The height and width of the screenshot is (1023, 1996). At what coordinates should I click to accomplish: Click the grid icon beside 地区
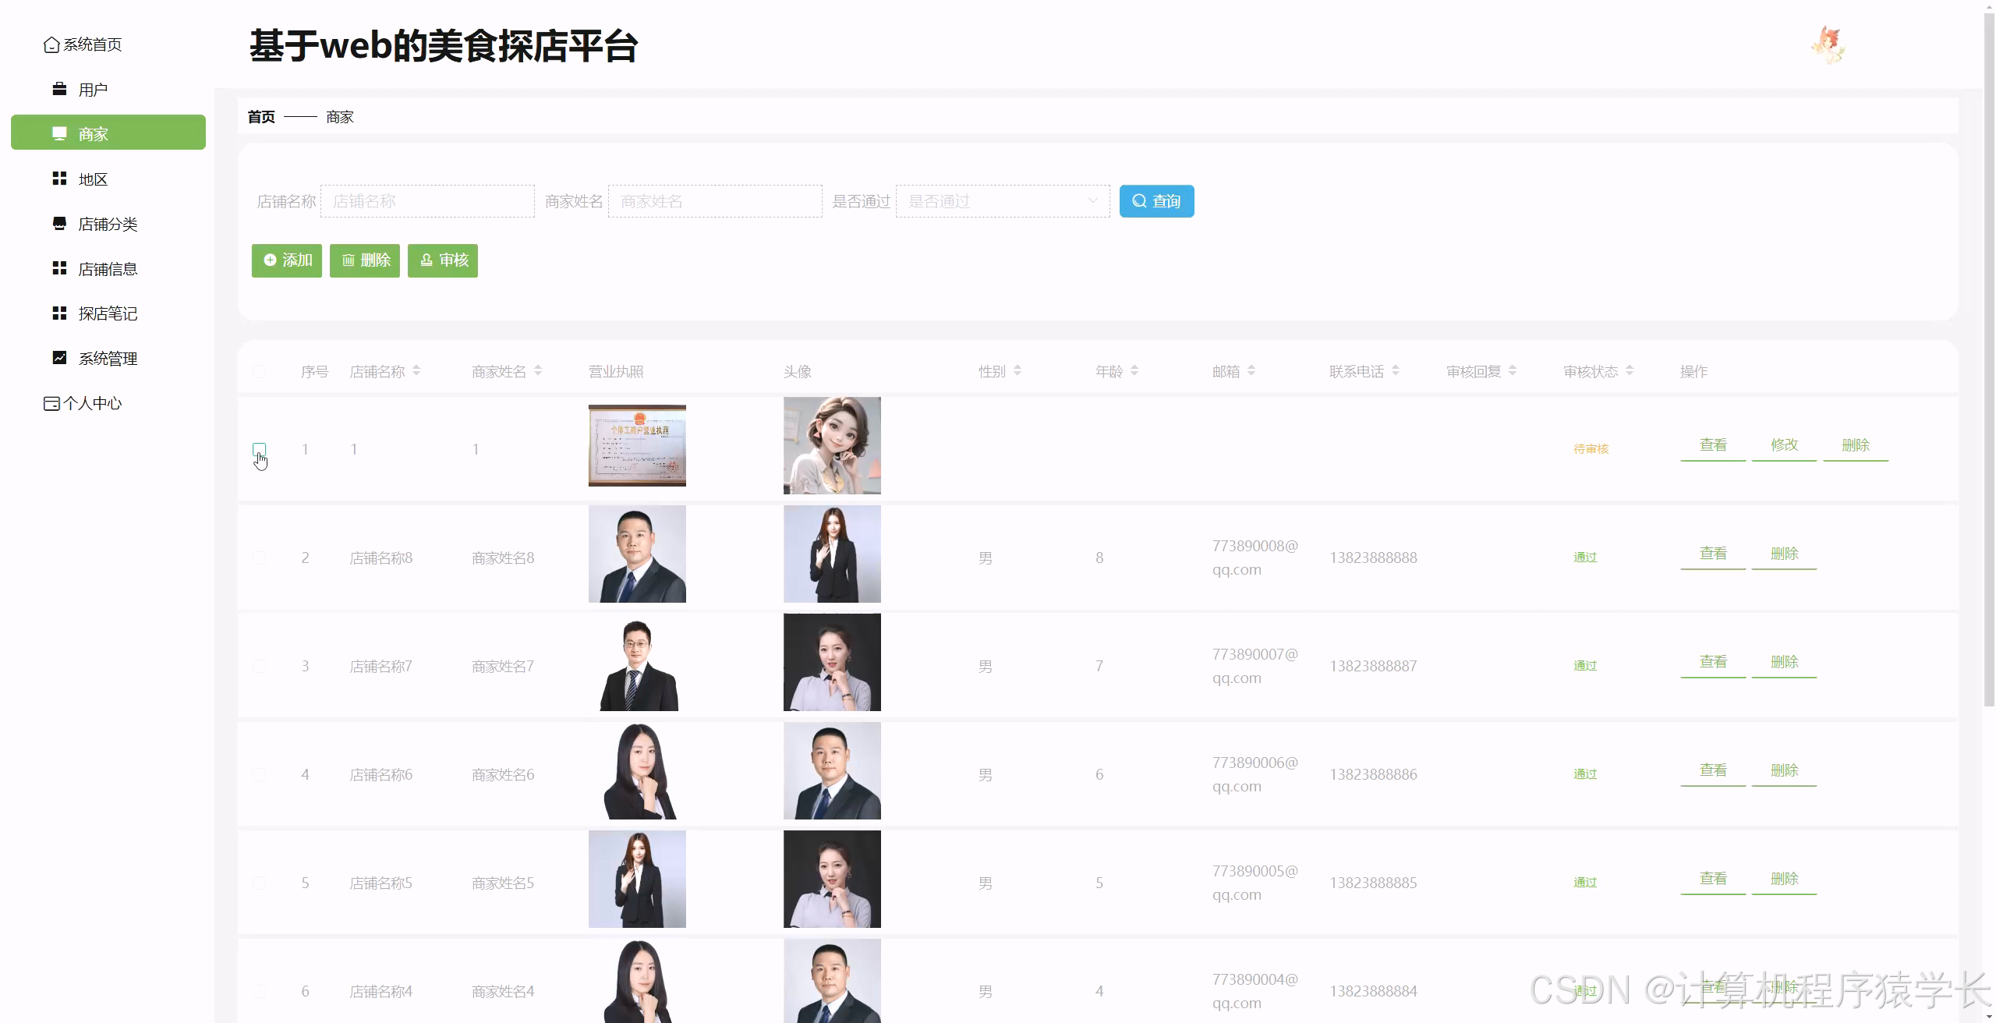point(59,179)
